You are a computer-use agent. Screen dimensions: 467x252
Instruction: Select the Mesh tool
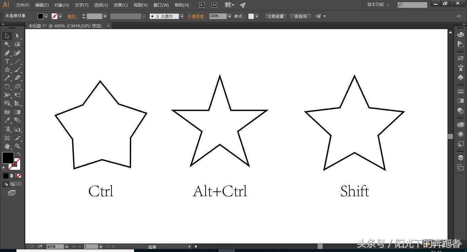(x=7, y=112)
